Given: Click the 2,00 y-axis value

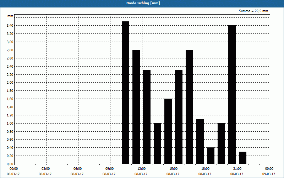Looking at the screenshot, I should click(x=10, y=83).
